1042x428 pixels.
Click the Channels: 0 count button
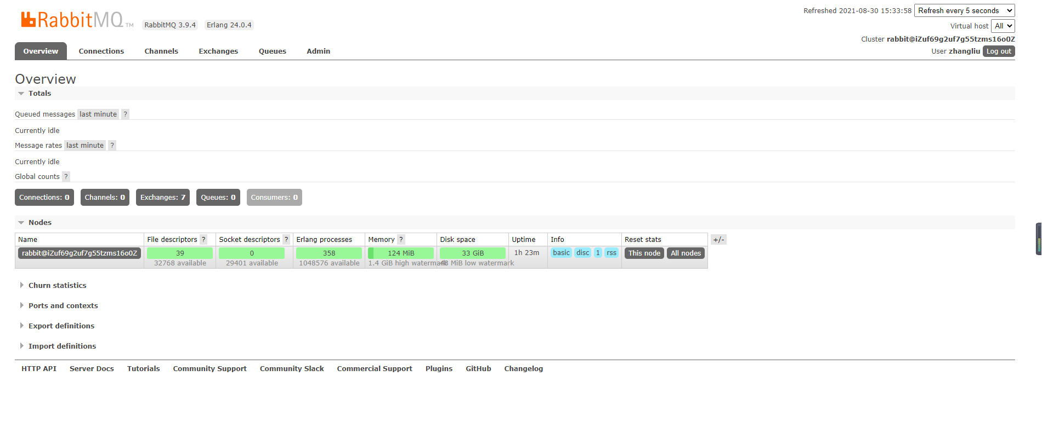point(105,197)
